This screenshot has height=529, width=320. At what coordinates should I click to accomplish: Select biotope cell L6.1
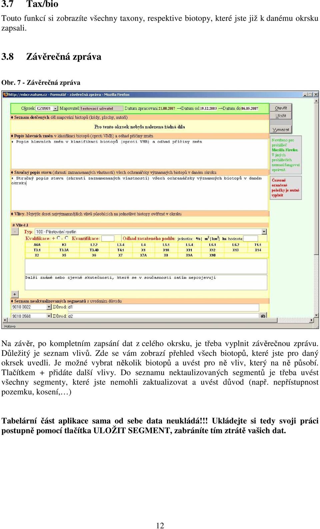coord(212,245)
